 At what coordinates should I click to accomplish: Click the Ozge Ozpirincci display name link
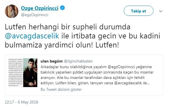click(40, 8)
